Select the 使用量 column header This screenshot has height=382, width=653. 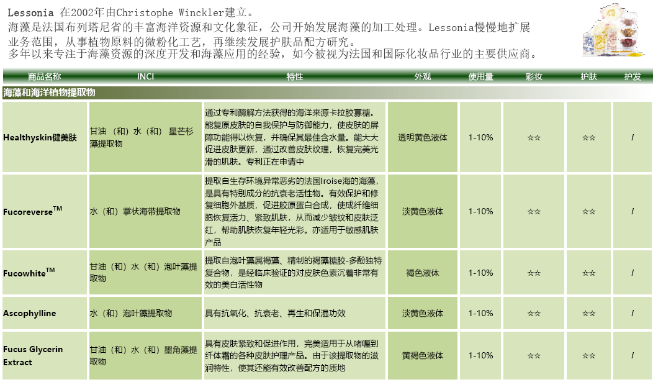click(480, 76)
